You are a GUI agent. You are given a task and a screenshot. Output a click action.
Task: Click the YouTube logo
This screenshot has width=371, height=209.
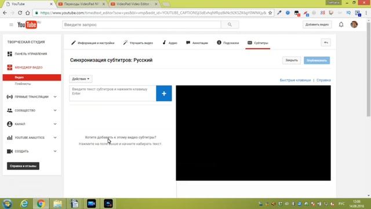point(27,24)
